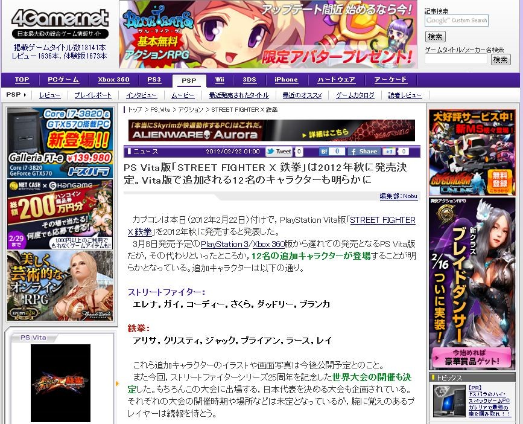
Task: Open the PS3 navigation tab
Action: coord(154,80)
